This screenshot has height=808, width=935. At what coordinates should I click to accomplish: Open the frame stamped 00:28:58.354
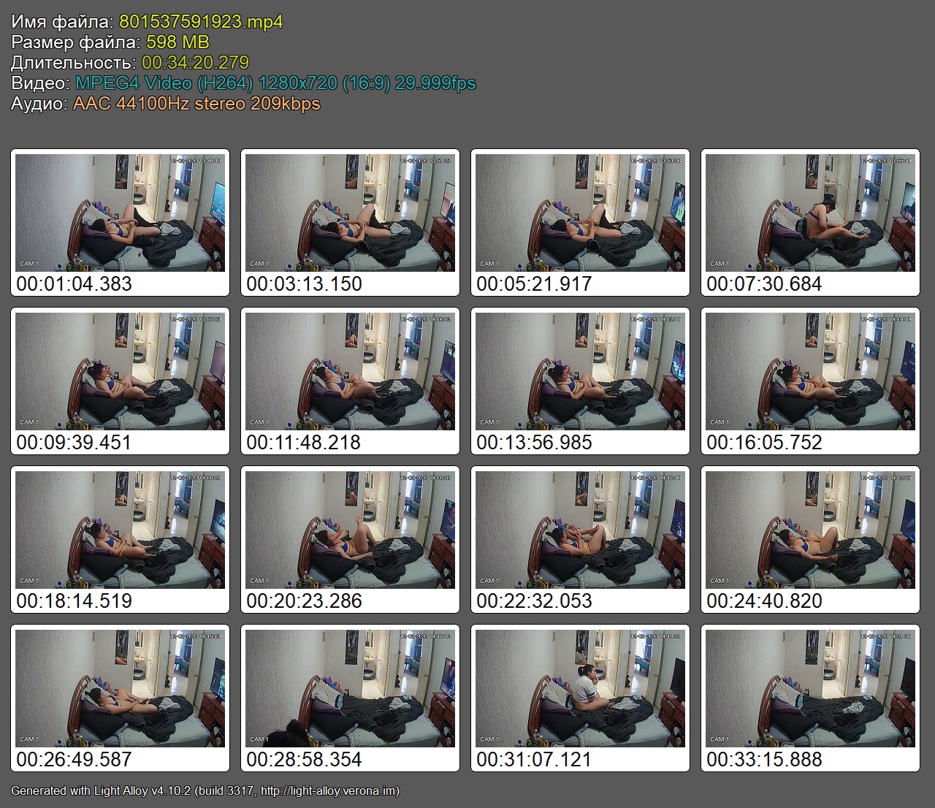pyautogui.click(x=350, y=688)
